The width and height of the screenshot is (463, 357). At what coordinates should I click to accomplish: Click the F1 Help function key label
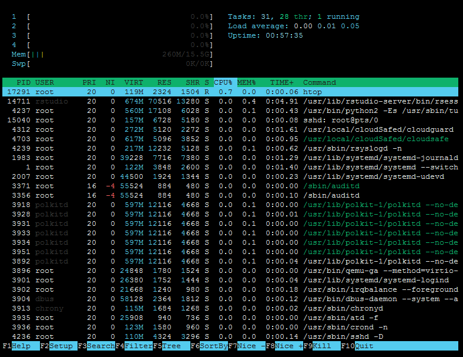[21, 346]
